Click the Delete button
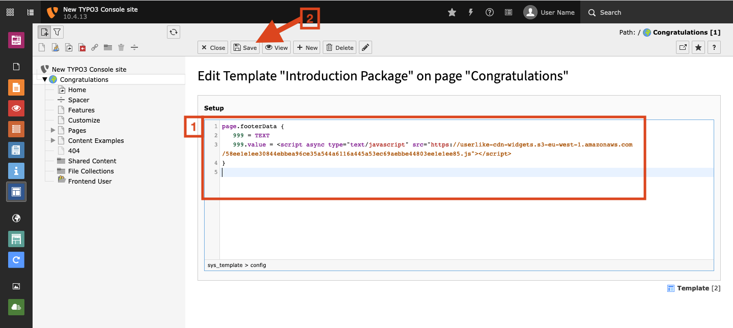Viewport: 733px width, 328px height. [x=340, y=47]
